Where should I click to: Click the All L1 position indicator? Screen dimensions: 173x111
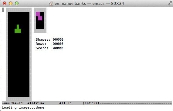[66, 103]
